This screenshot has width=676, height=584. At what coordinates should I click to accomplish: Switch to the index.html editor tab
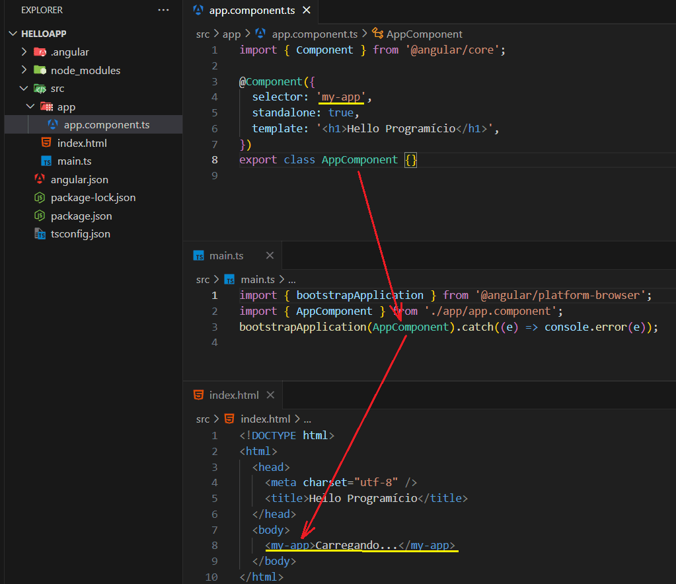(234, 395)
